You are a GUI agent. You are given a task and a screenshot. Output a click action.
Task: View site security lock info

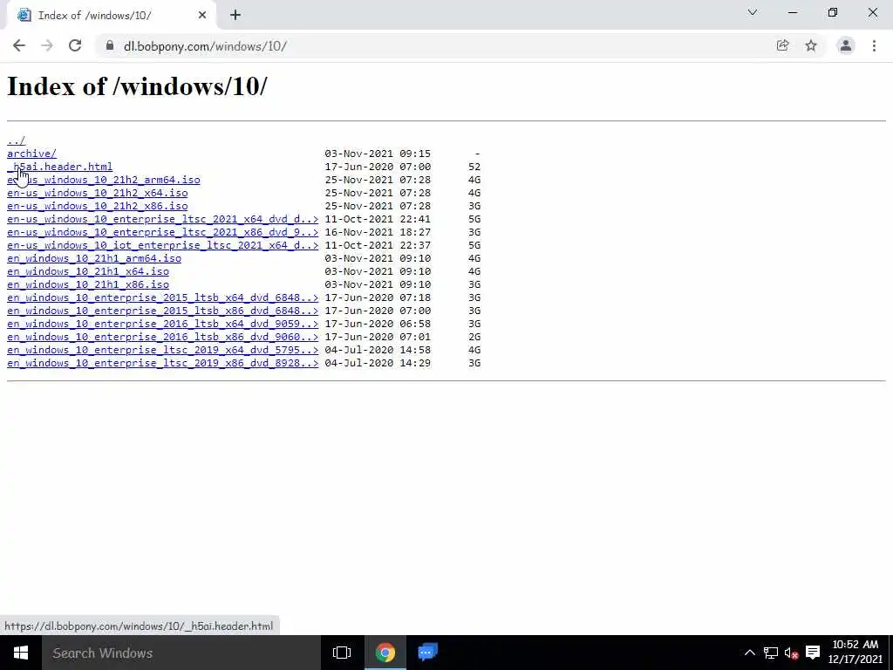tap(109, 45)
